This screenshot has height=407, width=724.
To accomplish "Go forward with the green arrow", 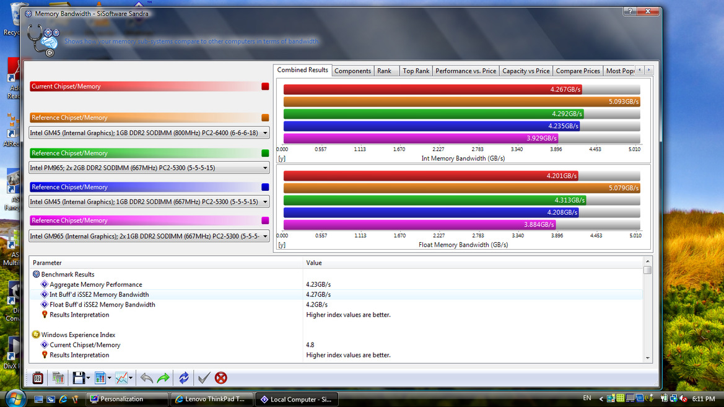I will coord(164,378).
